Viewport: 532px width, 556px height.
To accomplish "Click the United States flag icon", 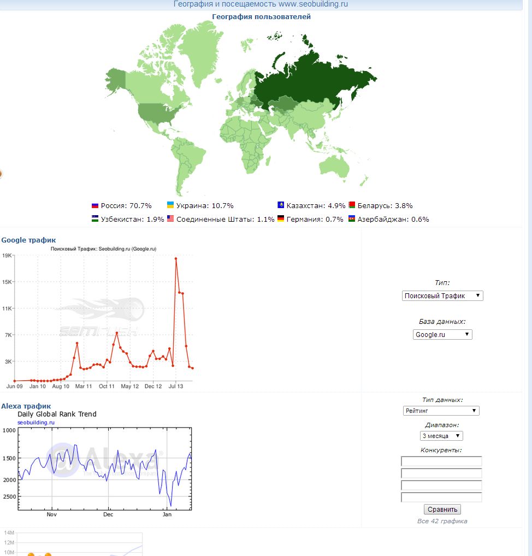I will point(170,219).
